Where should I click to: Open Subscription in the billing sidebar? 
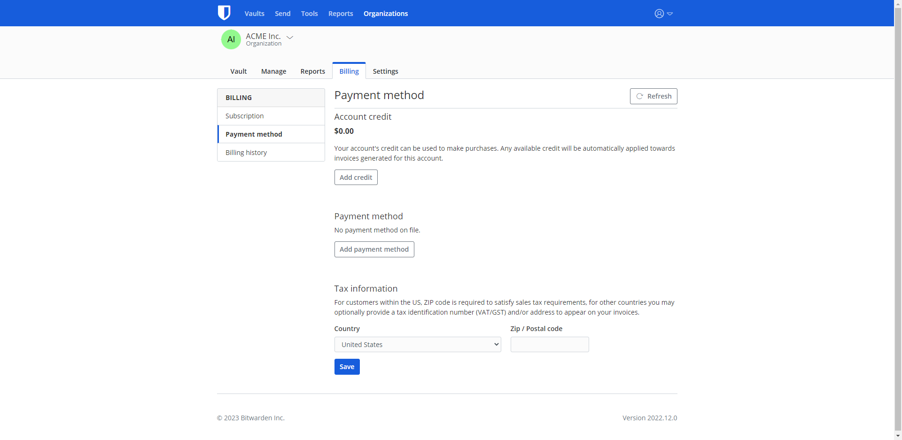pos(271,116)
